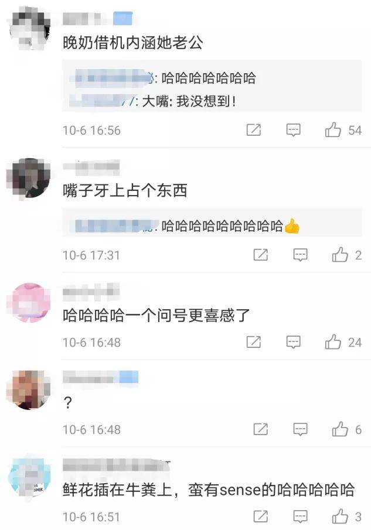Like the 嘴子牙上占个东西 comment
Screen dimensions: 371x530
340,255
